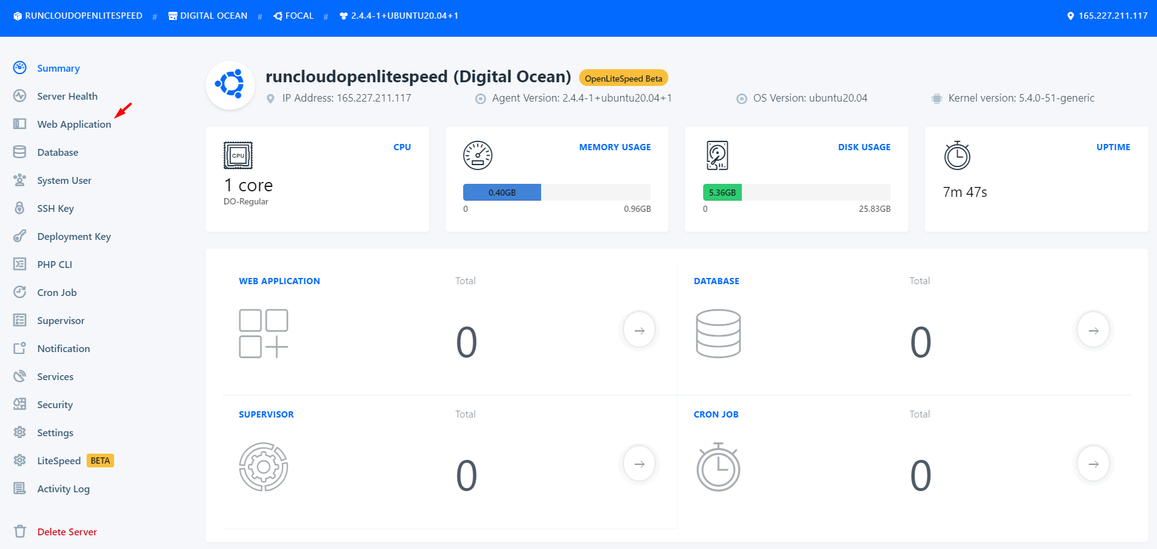
Task: Click the Database cylinder icon in sidebar
Action: tap(20, 151)
